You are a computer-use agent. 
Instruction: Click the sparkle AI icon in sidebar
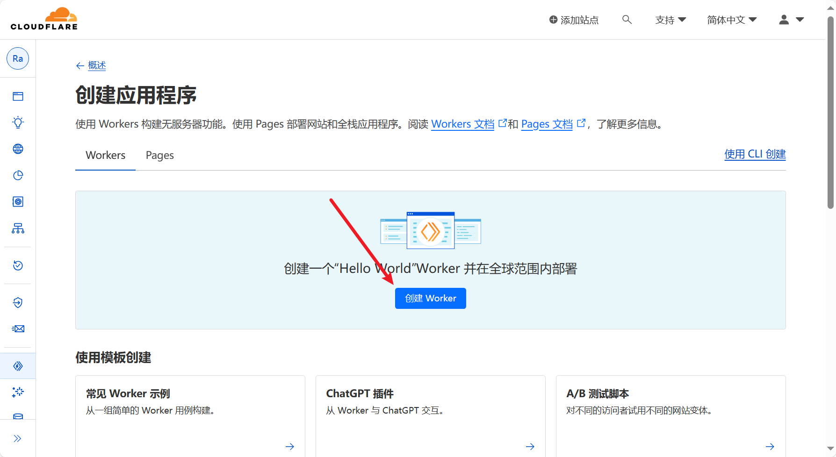[18, 392]
